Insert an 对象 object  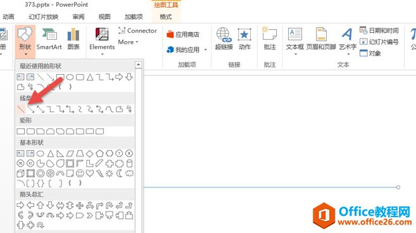click(x=370, y=53)
